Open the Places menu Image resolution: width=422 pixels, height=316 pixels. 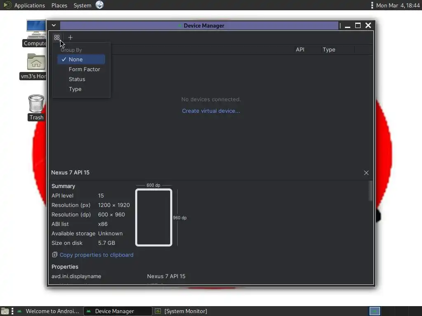59,5
